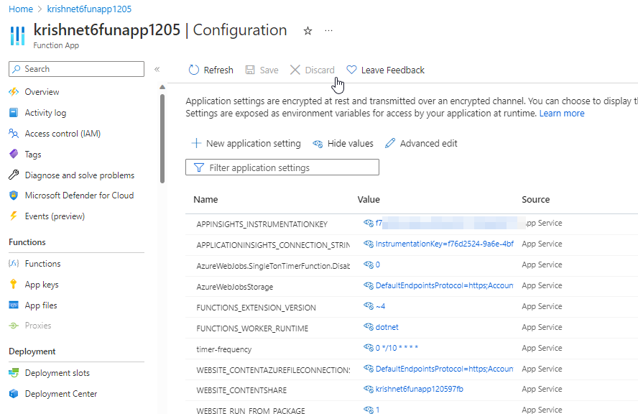Screen dimensions: 638x414
Task: Toggle visibility of AzureWebJobs.SingleTonTimerFunction value
Action: click(x=369, y=264)
